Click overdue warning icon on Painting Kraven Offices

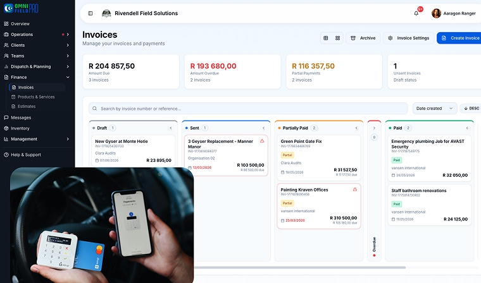(x=355, y=190)
